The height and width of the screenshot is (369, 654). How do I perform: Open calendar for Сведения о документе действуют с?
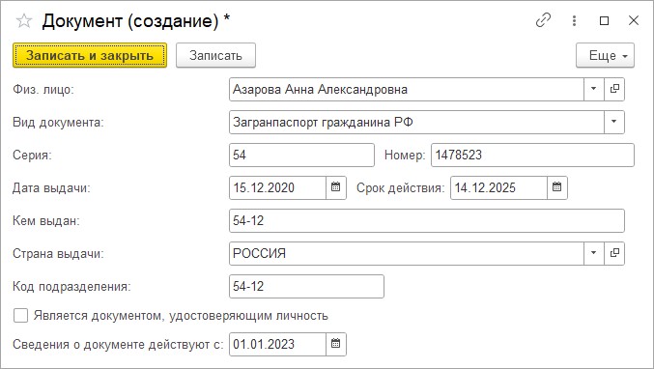336,344
